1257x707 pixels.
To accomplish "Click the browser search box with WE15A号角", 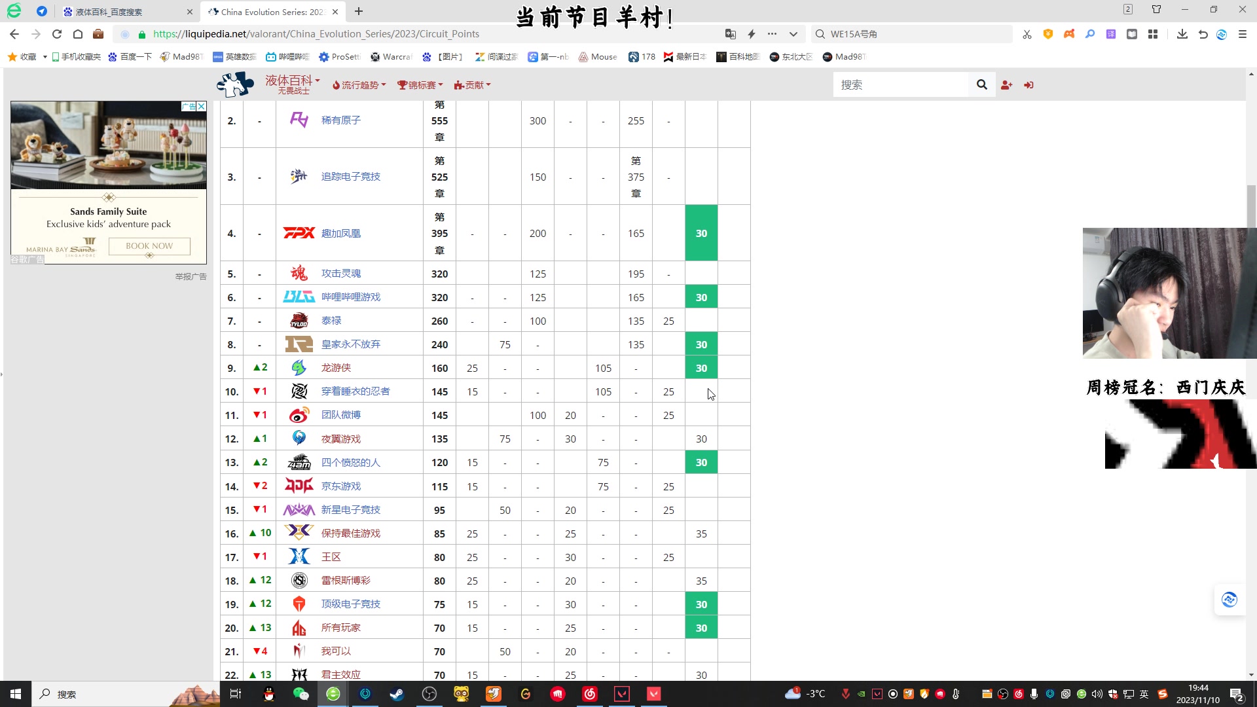I will point(912,34).
